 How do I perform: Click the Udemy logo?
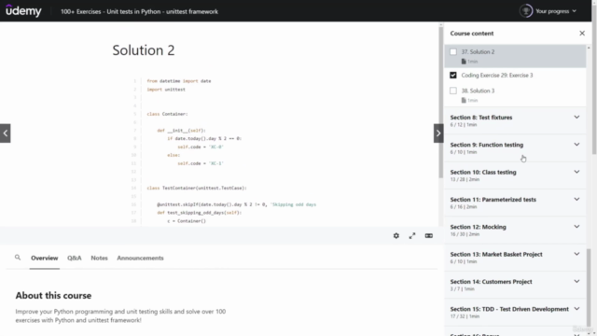tap(23, 10)
